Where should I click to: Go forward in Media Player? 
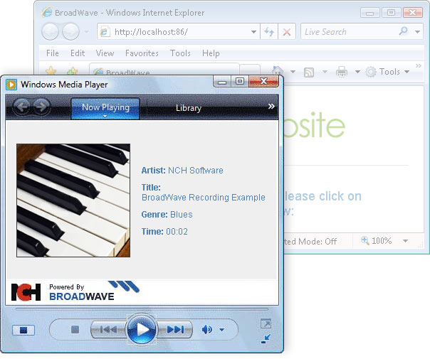point(42,106)
